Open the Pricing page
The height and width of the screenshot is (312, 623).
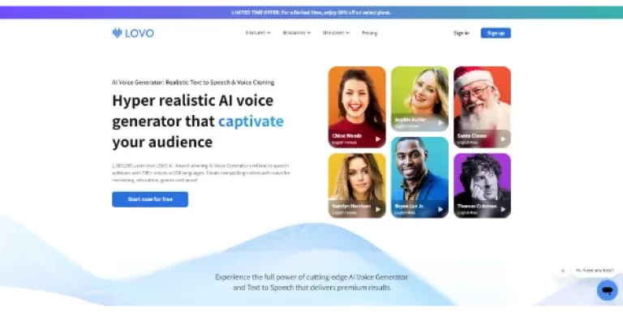(x=370, y=33)
